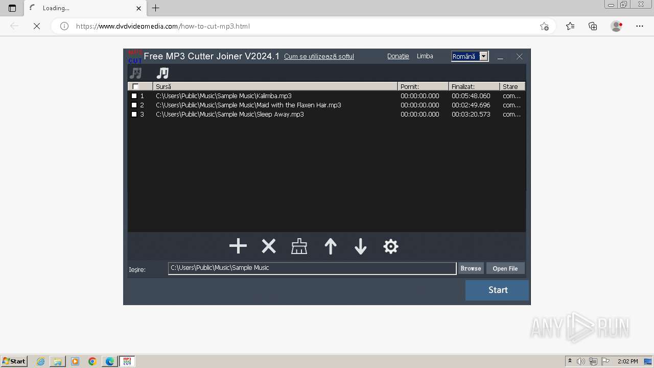Remove selected file with the X icon
Image resolution: width=654 pixels, height=368 pixels.
click(269, 246)
